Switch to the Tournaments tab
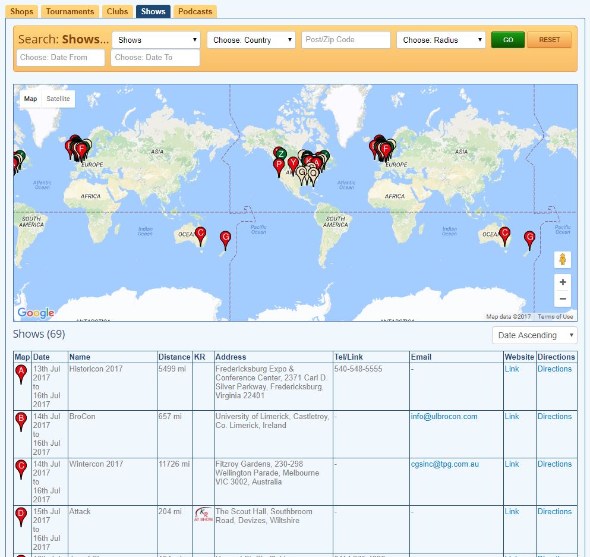The height and width of the screenshot is (557, 590). coord(70,11)
